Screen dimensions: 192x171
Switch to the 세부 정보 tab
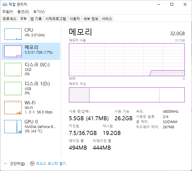coord(91,19)
